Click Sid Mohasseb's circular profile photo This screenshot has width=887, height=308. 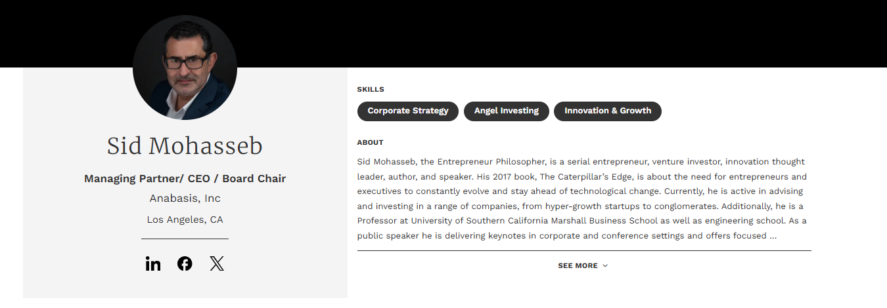(x=185, y=67)
